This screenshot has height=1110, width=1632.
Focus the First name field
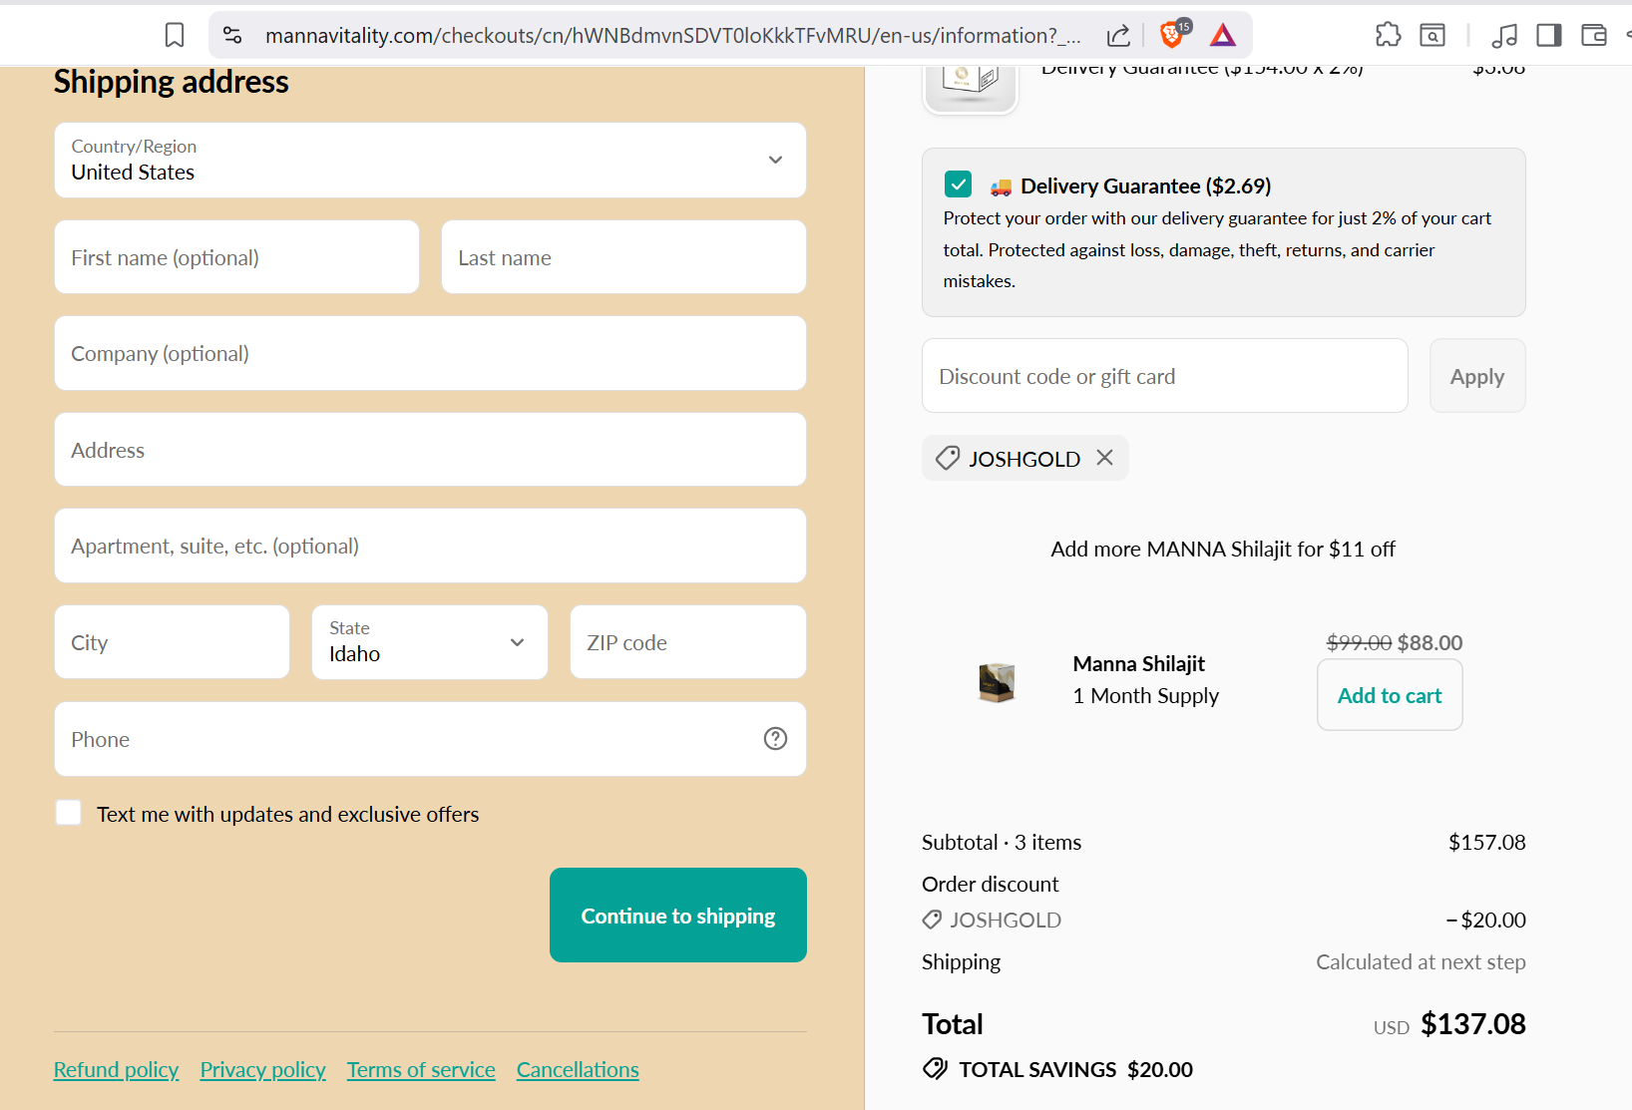click(236, 257)
